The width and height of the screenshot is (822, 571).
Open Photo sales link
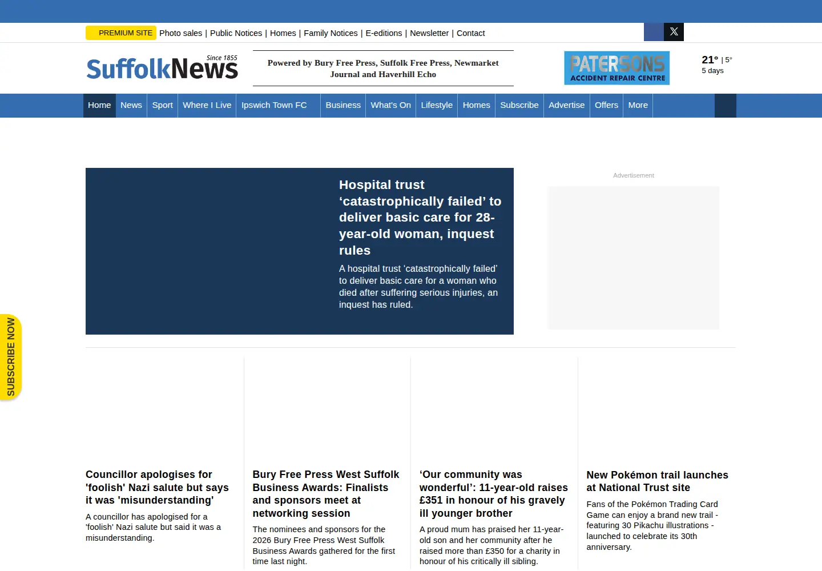pyautogui.click(x=180, y=33)
